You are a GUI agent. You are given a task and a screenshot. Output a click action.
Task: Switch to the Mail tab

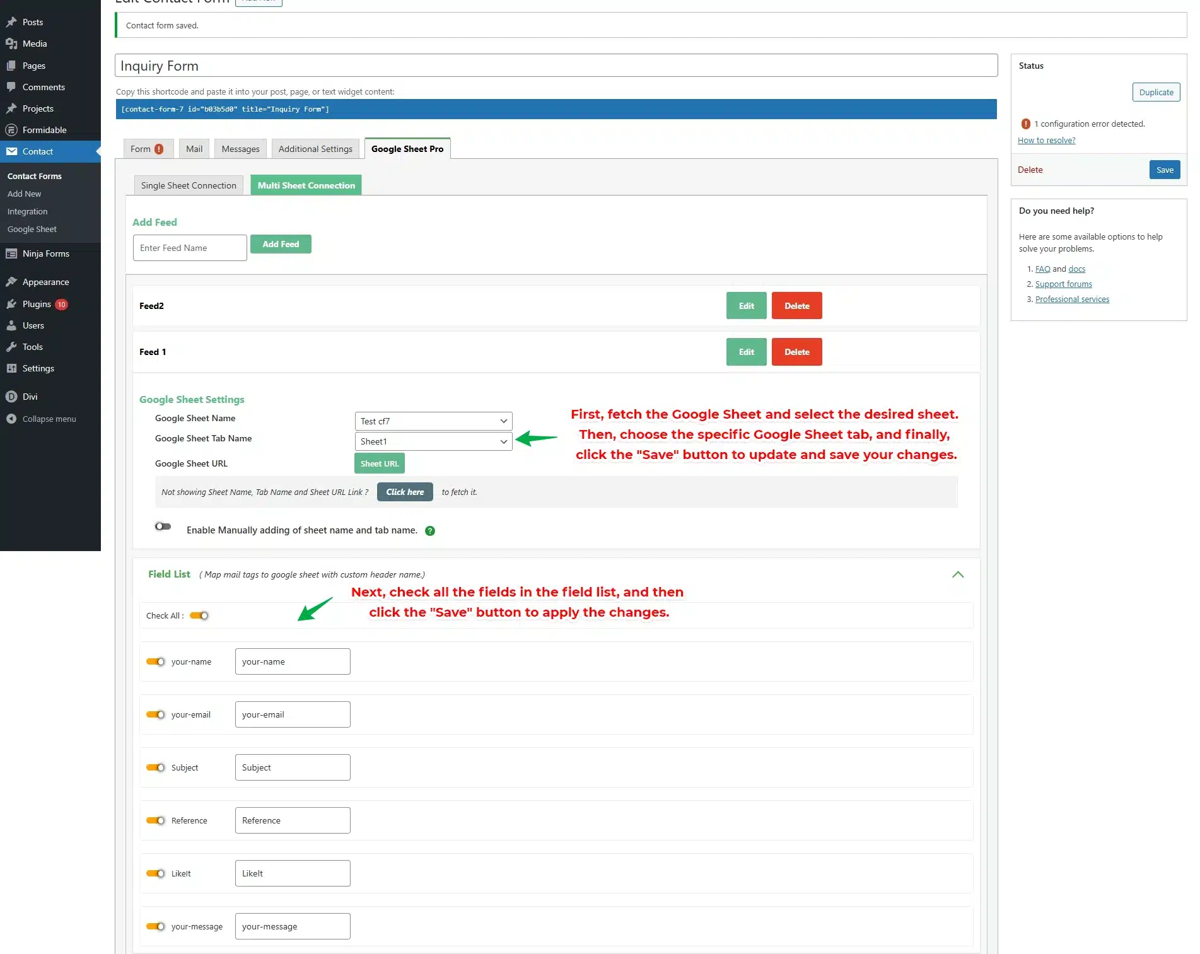click(x=194, y=149)
